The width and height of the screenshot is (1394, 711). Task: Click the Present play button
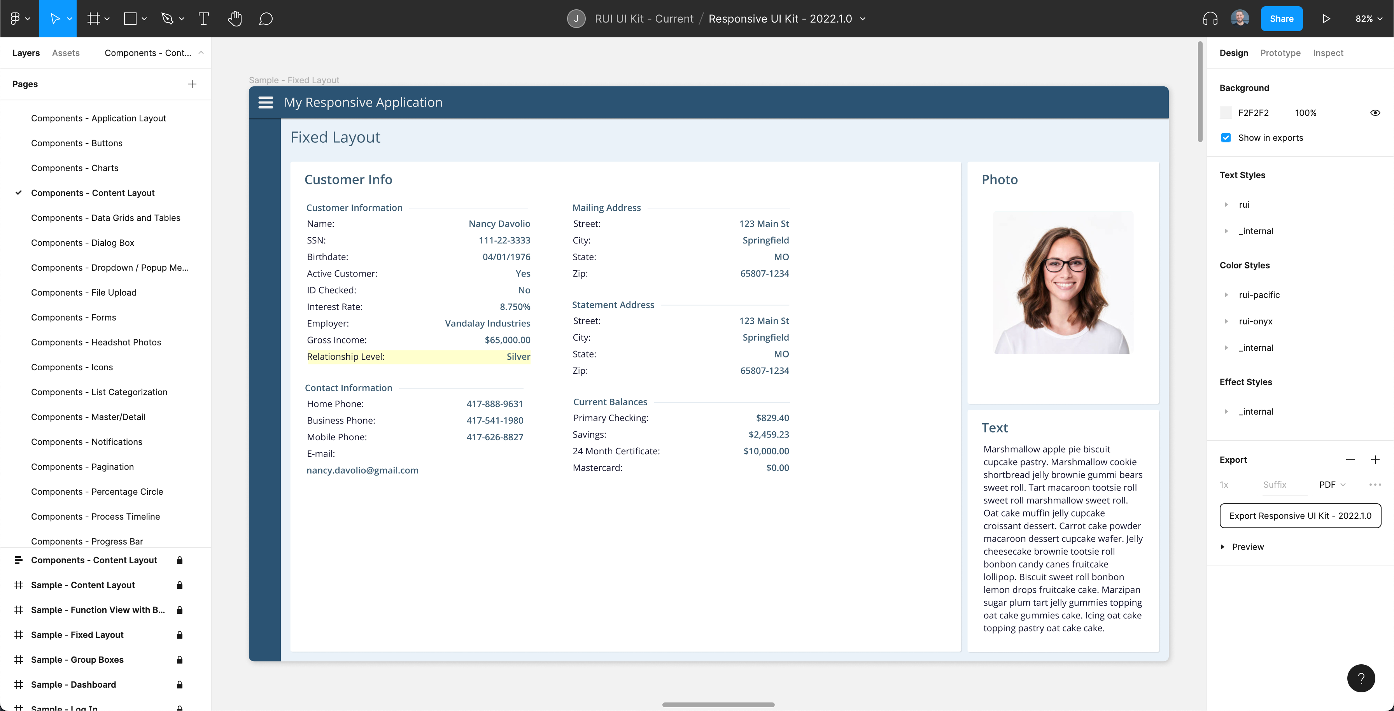1326,19
